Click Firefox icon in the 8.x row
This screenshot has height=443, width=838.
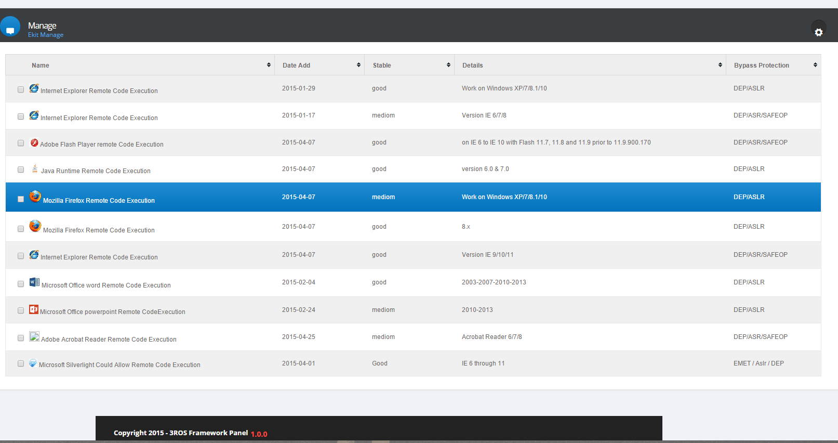coord(35,226)
